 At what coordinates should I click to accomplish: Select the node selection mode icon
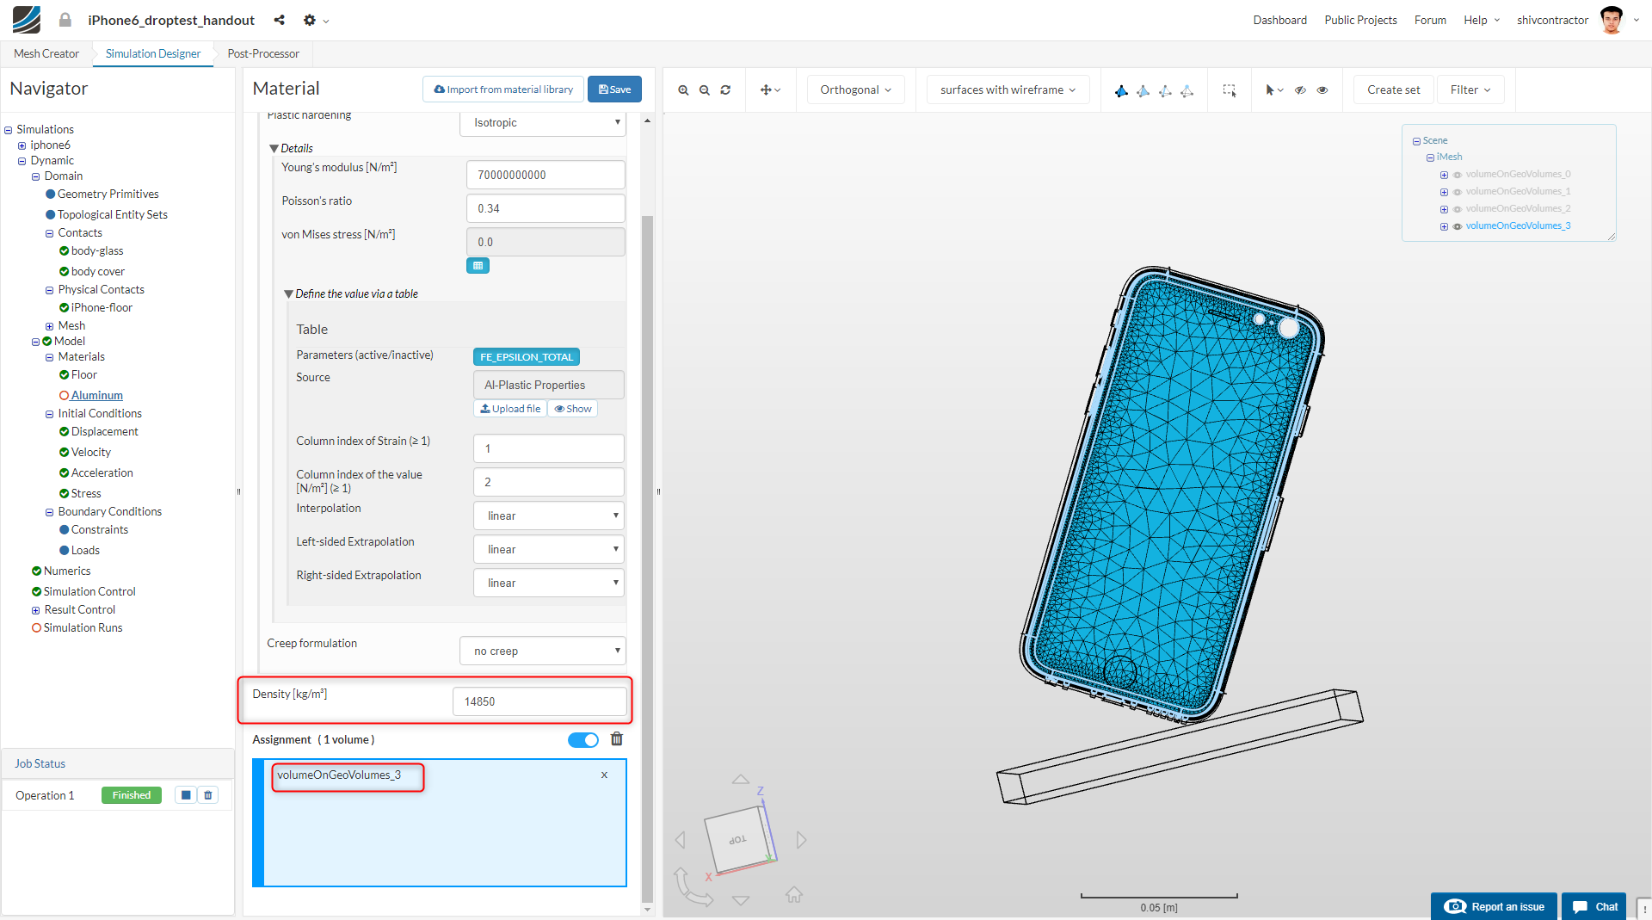[1187, 90]
